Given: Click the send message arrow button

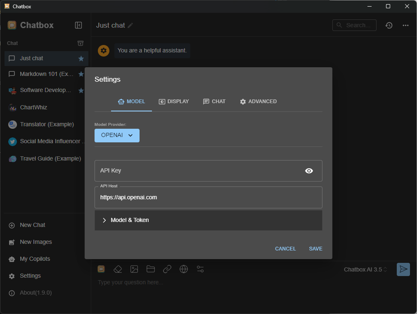Looking at the screenshot, I should tap(403, 269).
